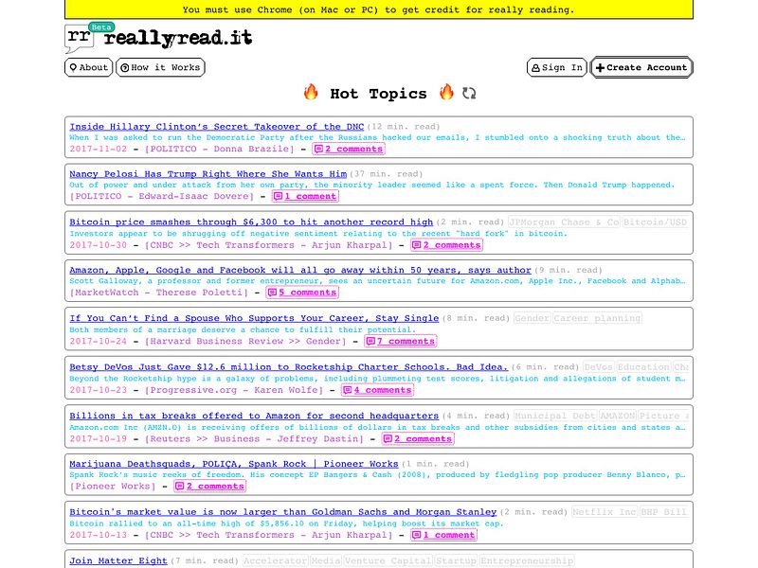Open the 4 comments link on Betsy DeVos article
The image size is (758, 568).
click(377, 390)
